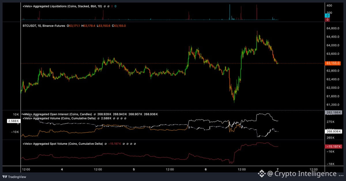The image size is (346, 181).
Task: Click the orange 63,155.0 current price label
Action: pos(332,63)
